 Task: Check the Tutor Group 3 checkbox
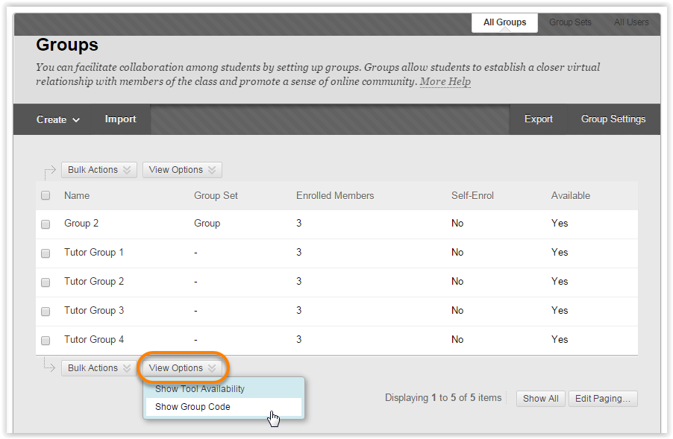coord(46,312)
